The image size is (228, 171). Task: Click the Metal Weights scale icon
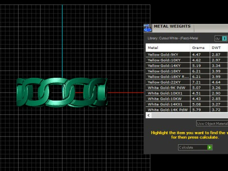[148, 28]
